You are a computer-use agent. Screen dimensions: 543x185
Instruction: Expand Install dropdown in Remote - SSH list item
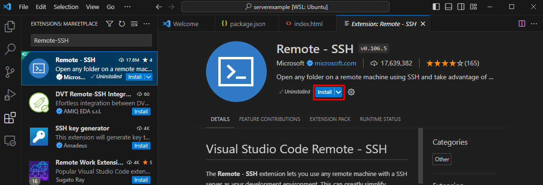tap(149, 77)
